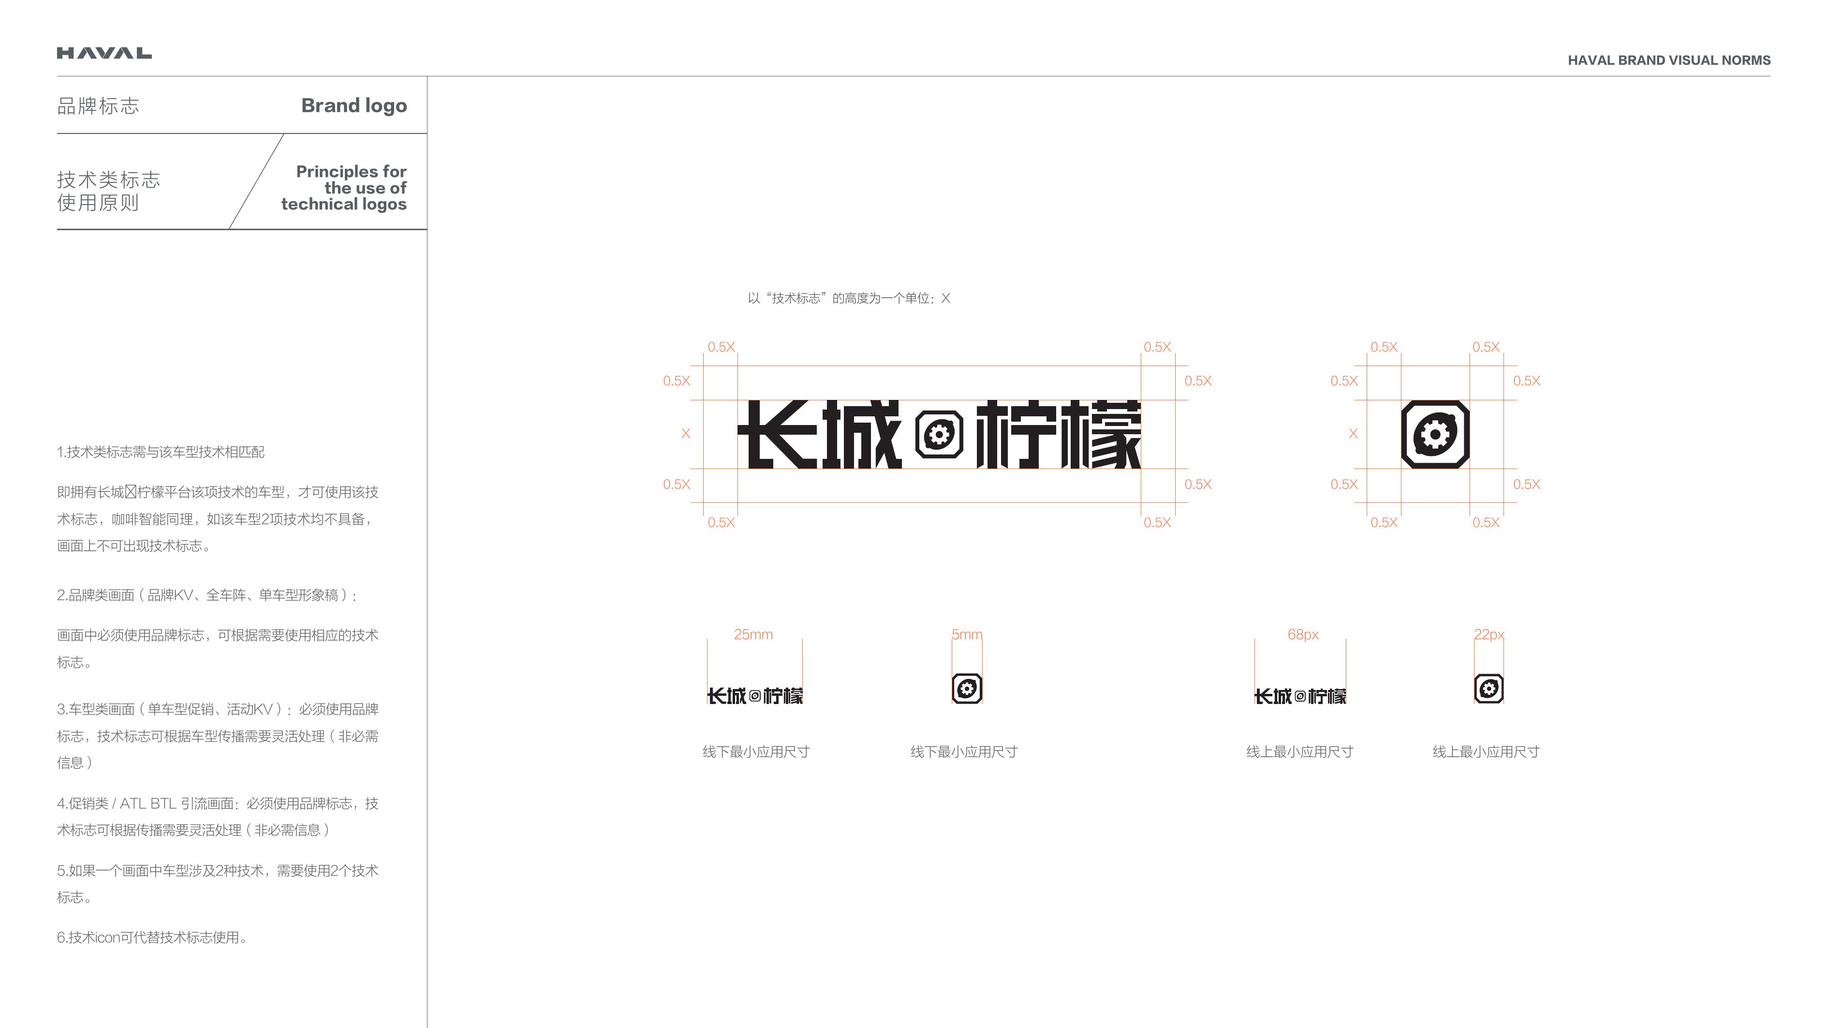Image resolution: width=1828 pixels, height=1028 pixels.
Task: Click the large 柠檬 wordmark characters
Action: click(1059, 434)
